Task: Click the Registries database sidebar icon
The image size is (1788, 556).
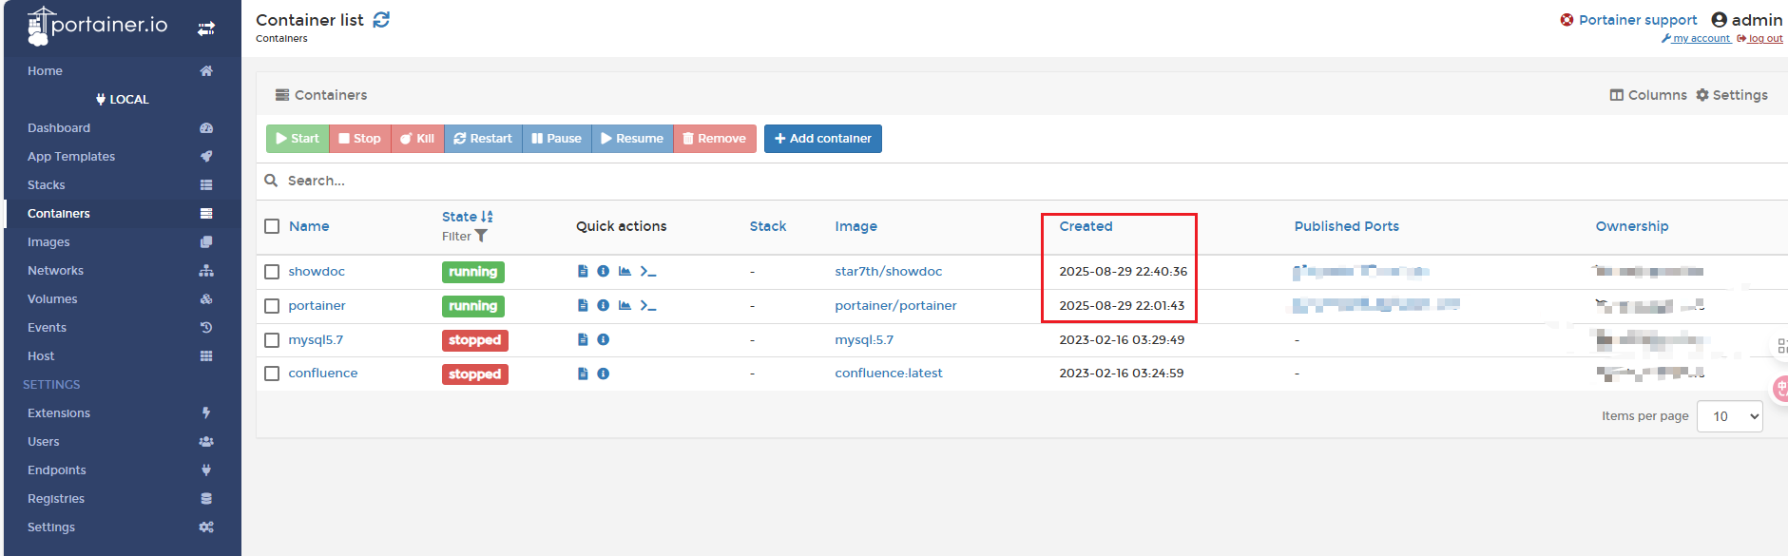Action: tap(206, 499)
